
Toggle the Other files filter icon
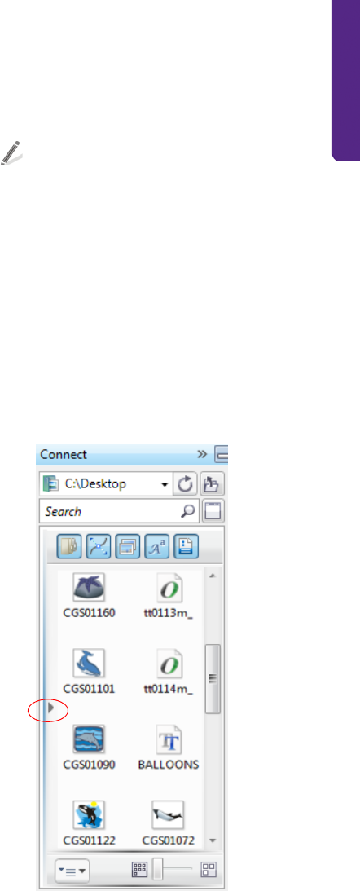(187, 546)
